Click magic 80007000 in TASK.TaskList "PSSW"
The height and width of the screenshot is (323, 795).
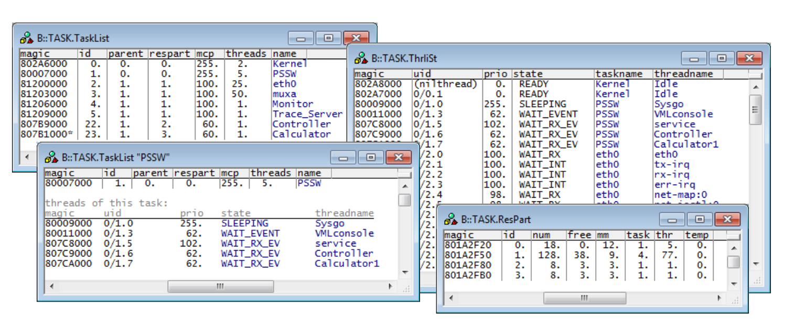(68, 184)
